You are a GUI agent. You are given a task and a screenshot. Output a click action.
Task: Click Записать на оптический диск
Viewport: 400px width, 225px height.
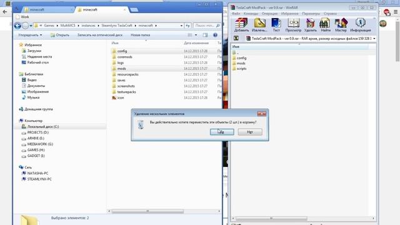pyautogui.click(x=100, y=35)
